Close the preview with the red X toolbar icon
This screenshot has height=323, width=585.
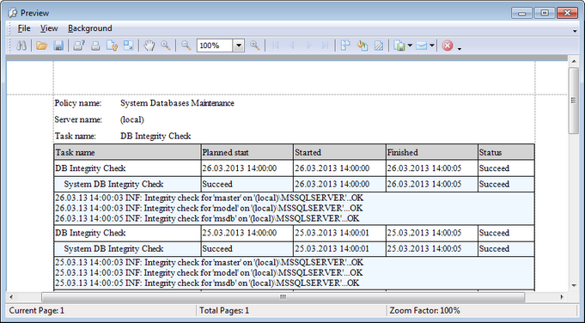[x=448, y=46]
